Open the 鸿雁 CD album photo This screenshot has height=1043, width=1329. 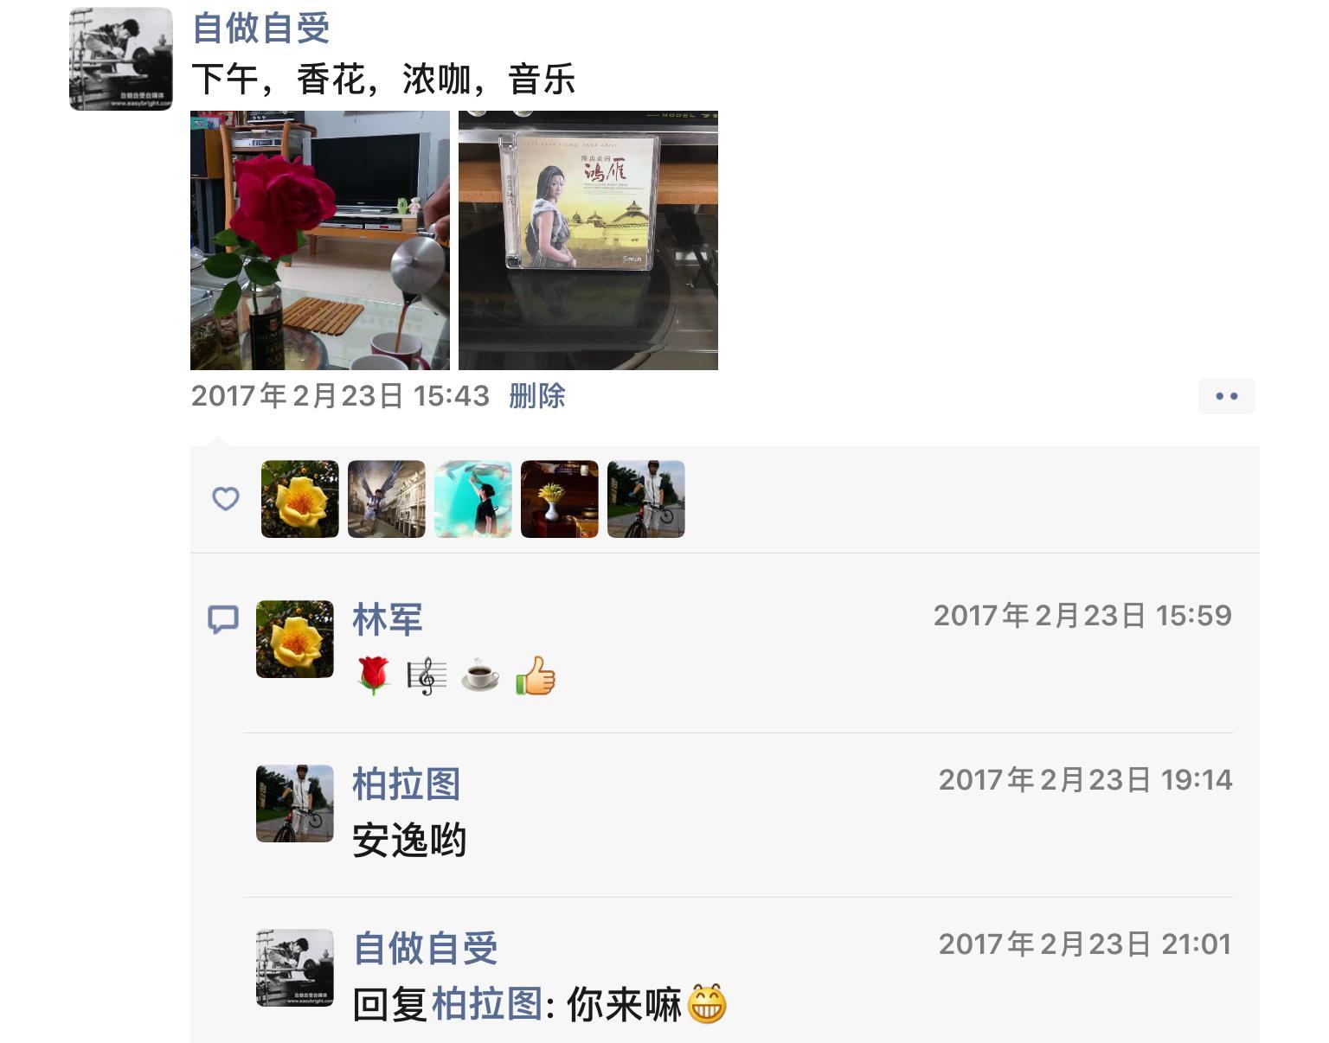click(588, 240)
